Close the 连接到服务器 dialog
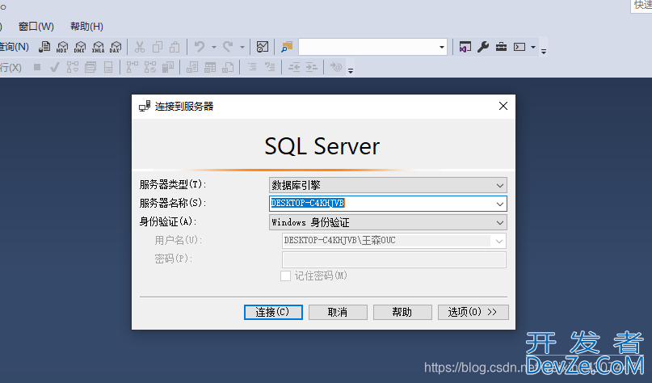Image resolution: width=652 pixels, height=383 pixels. tap(503, 106)
